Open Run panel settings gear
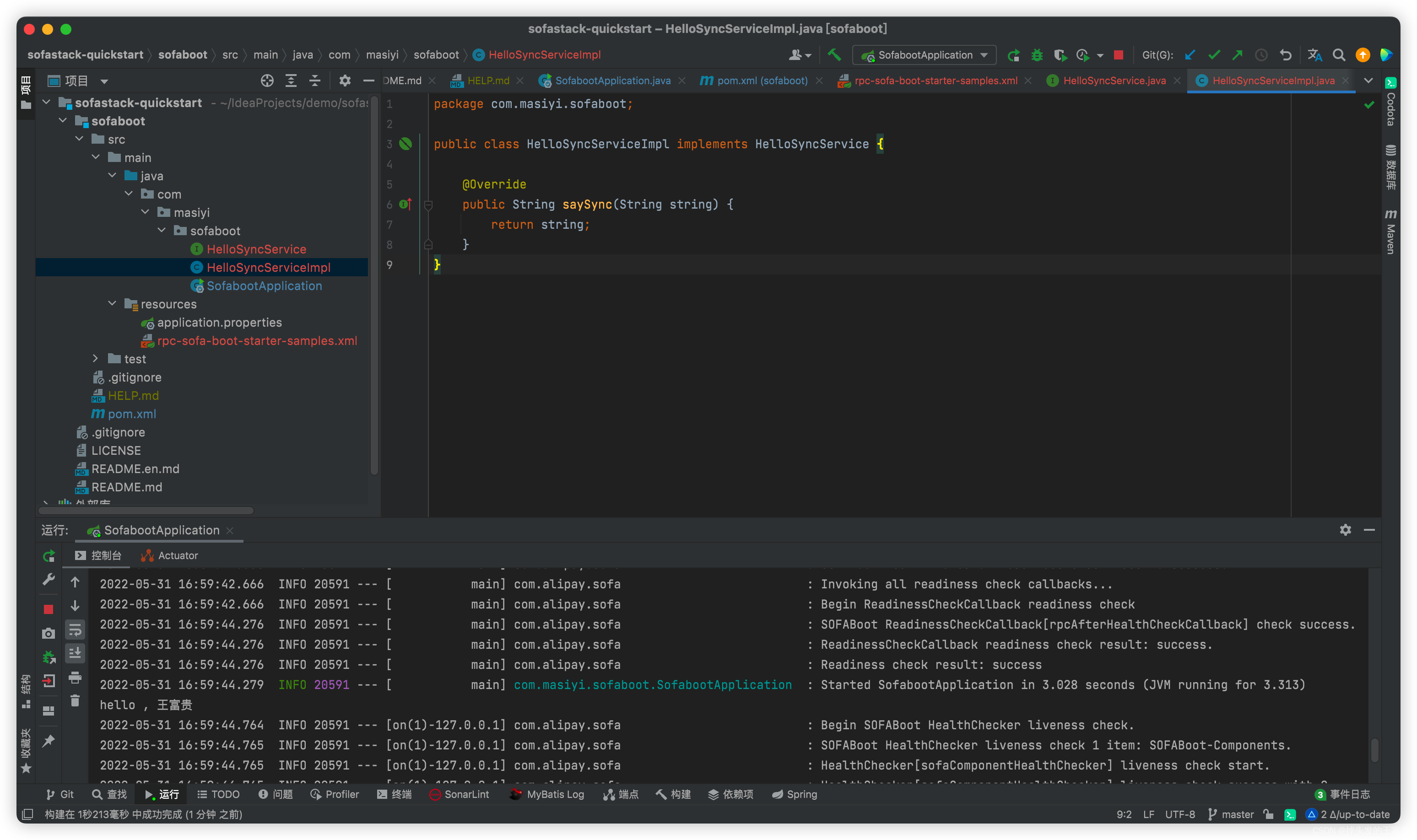The height and width of the screenshot is (840, 1417). tap(1345, 530)
